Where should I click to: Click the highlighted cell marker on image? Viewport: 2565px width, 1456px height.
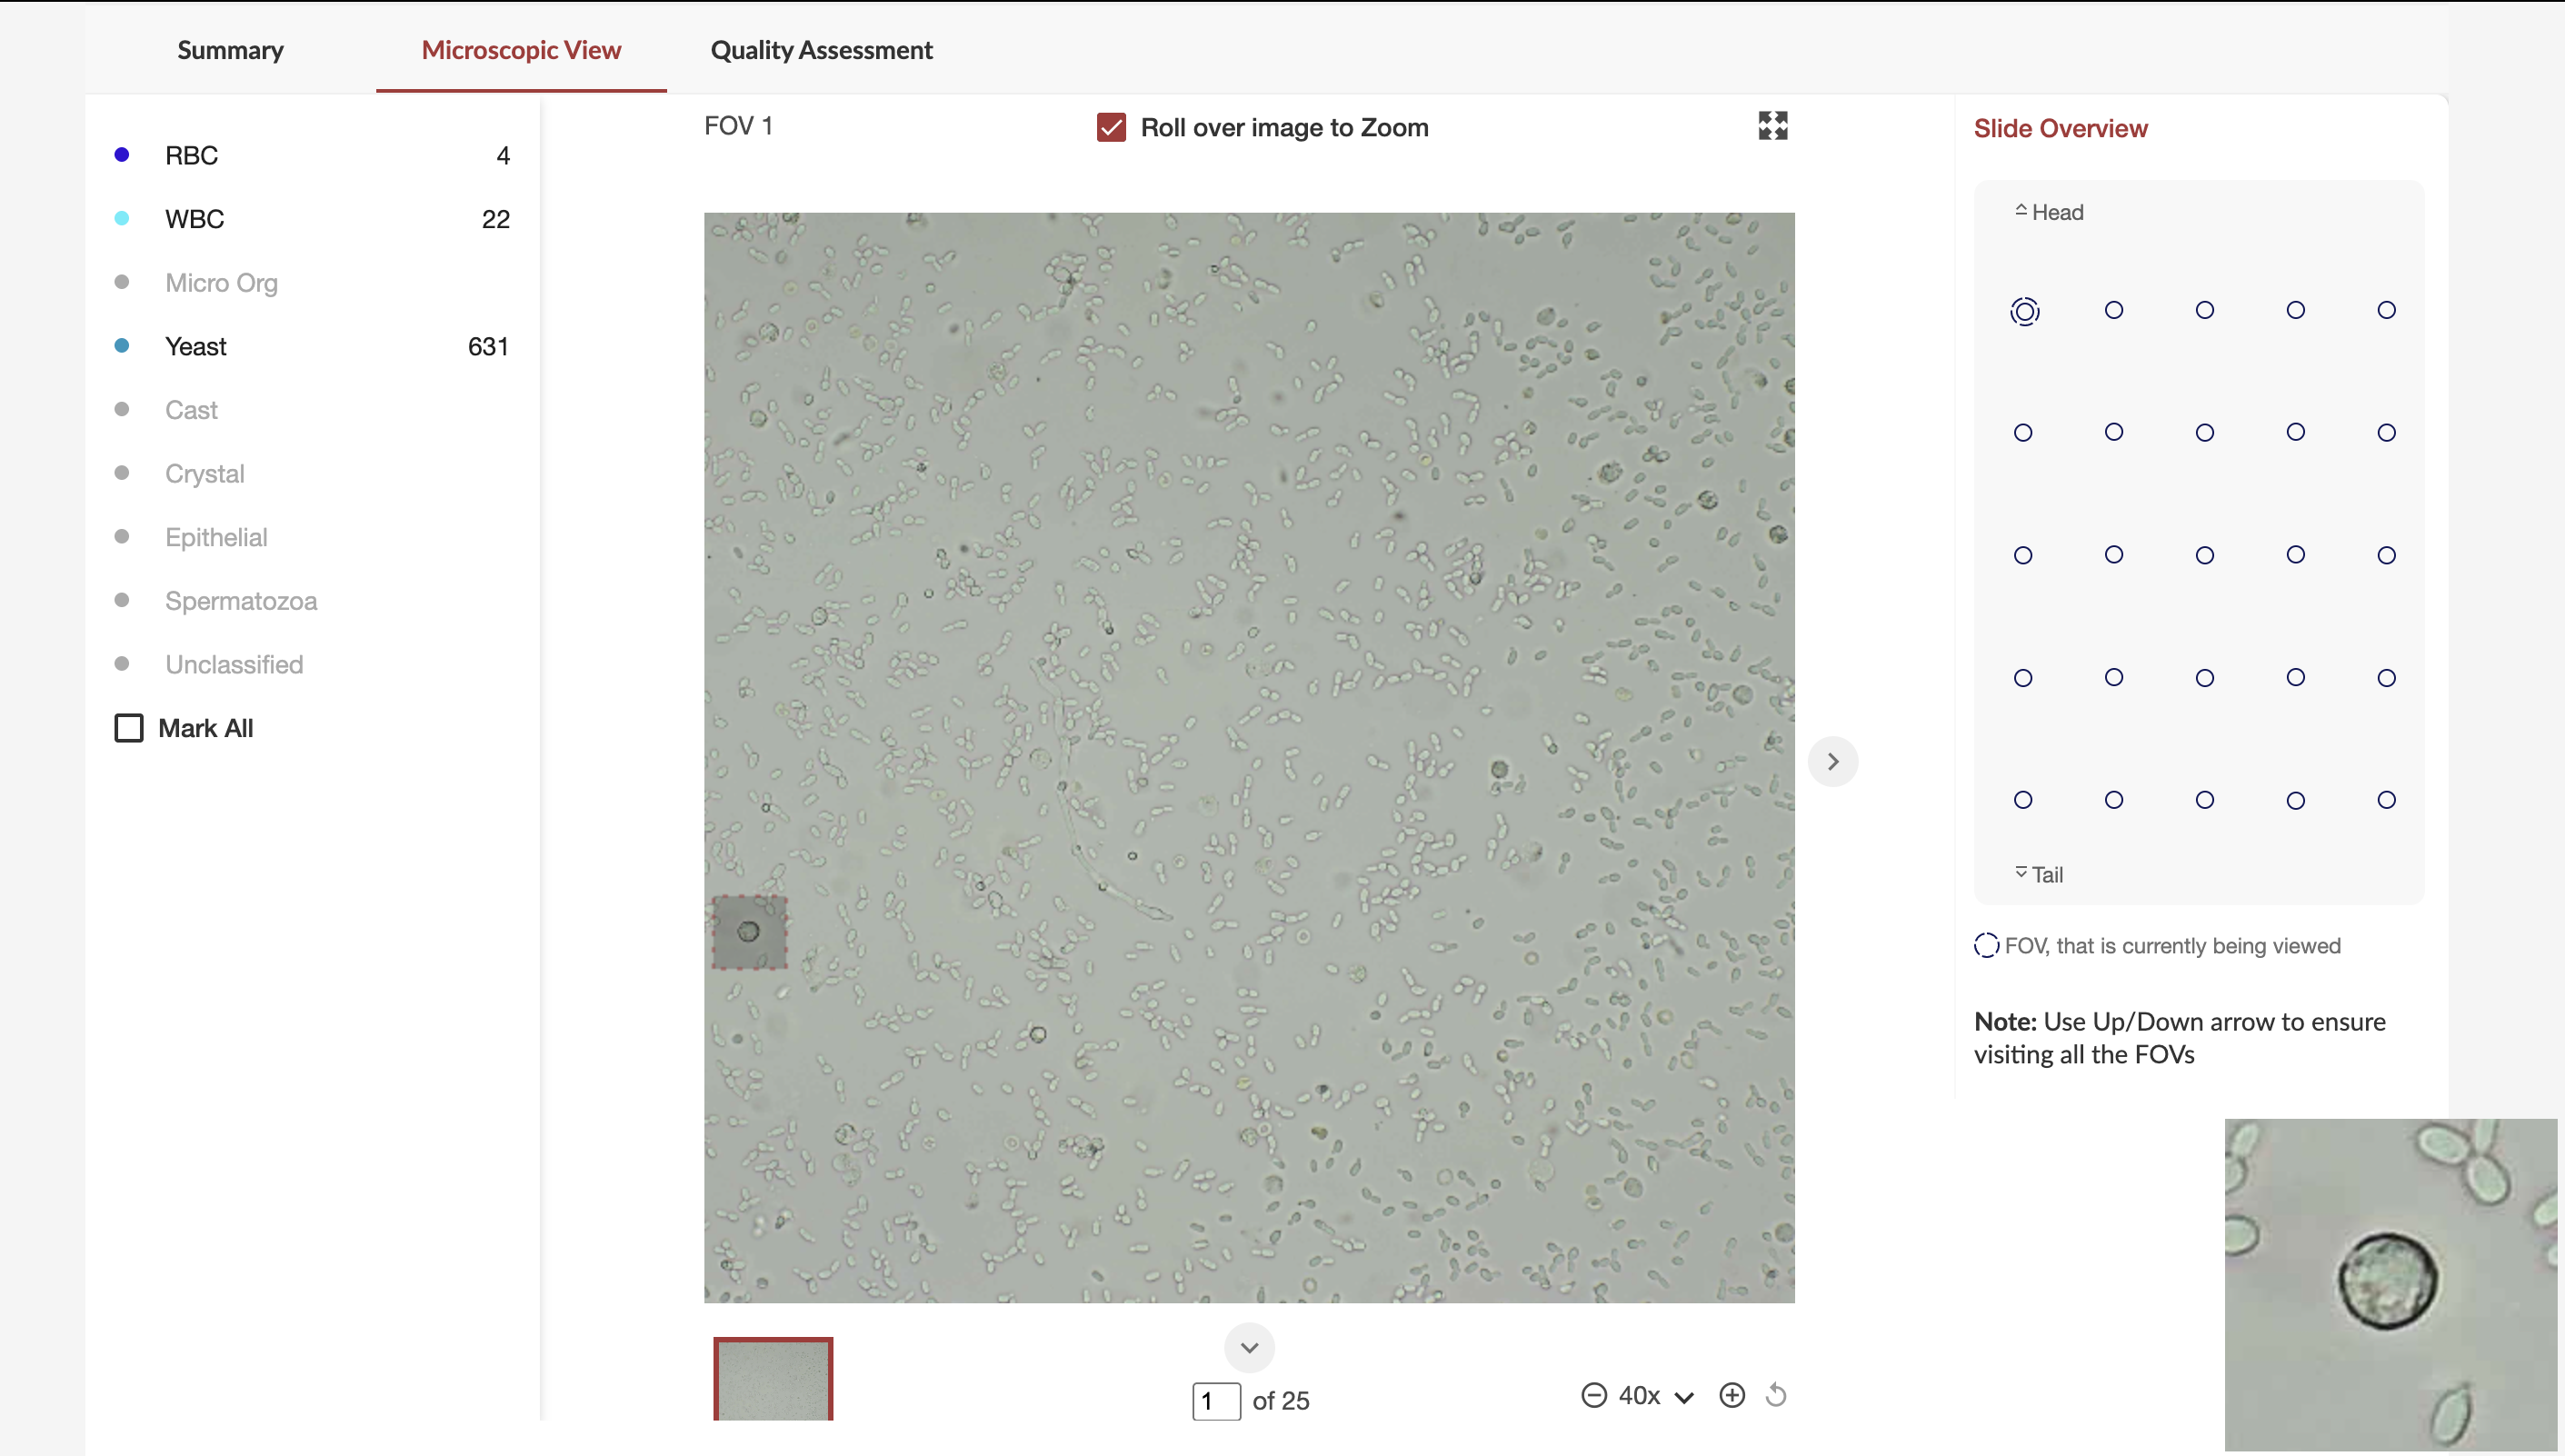click(749, 932)
